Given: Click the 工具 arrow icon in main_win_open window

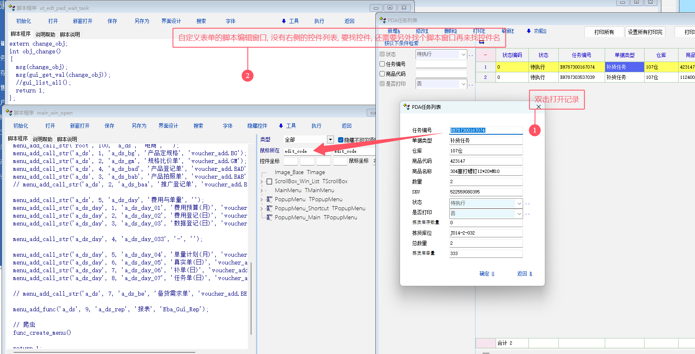Looking at the screenshot, I should [281, 126].
